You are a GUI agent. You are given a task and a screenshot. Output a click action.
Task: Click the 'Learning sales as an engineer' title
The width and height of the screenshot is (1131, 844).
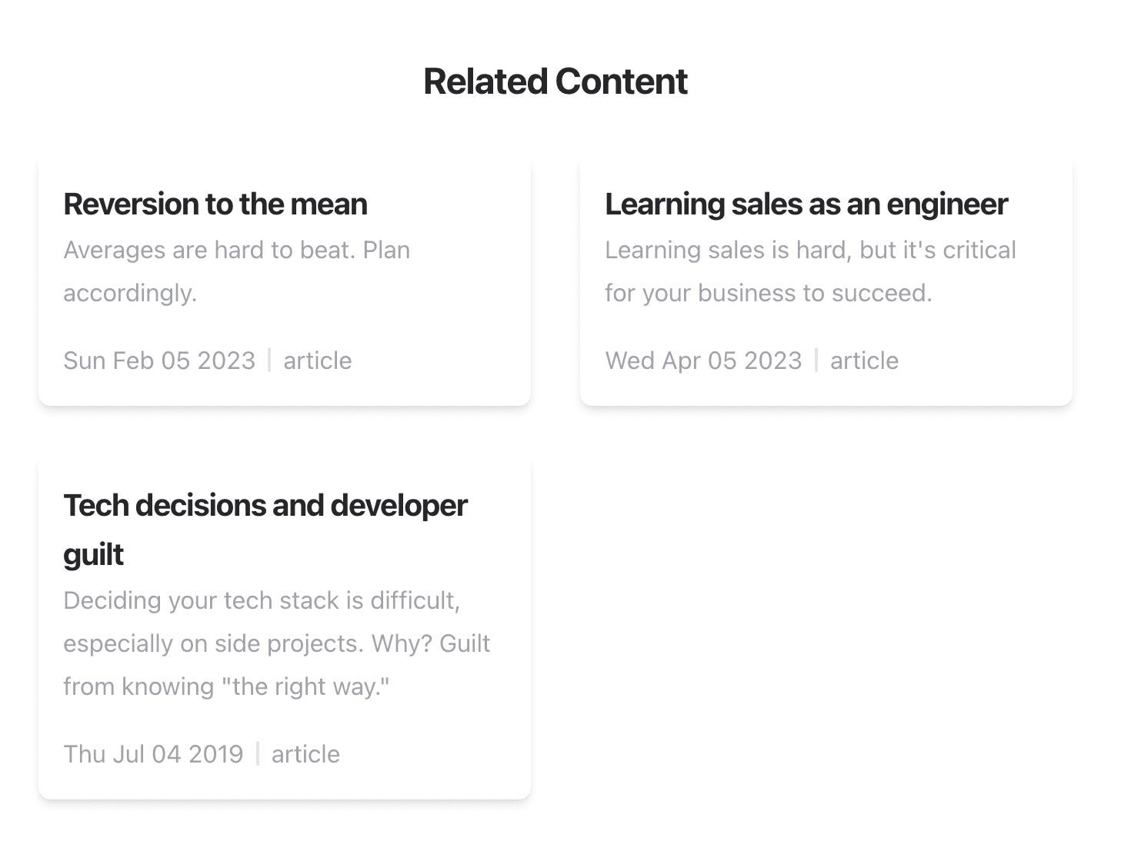pos(806,204)
